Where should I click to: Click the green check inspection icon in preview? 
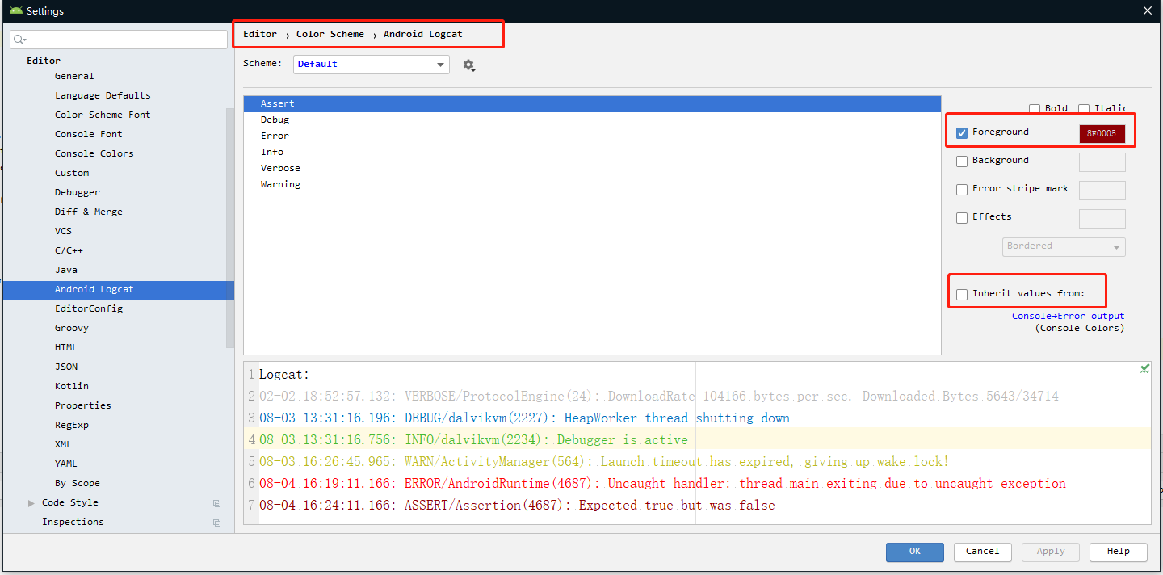tap(1144, 368)
